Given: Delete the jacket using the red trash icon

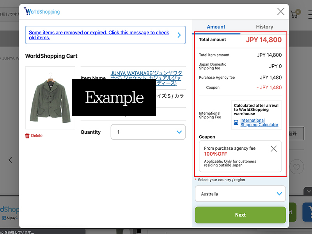Looking at the screenshot, I should 27,135.
